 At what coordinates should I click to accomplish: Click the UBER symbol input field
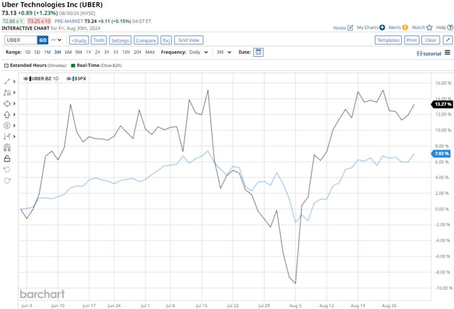pyautogui.click(x=21, y=40)
